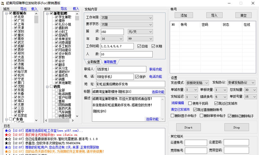Toggle 跳过直接删除帐号 checkbox
Image resolution: width=259 pixels, height=155 pixels.
(x=195, y=110)
